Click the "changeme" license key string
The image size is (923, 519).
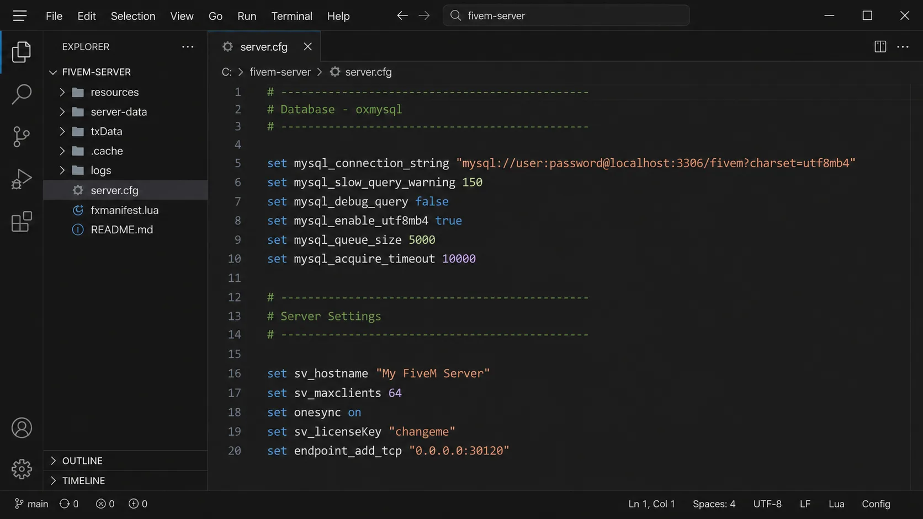422,432
